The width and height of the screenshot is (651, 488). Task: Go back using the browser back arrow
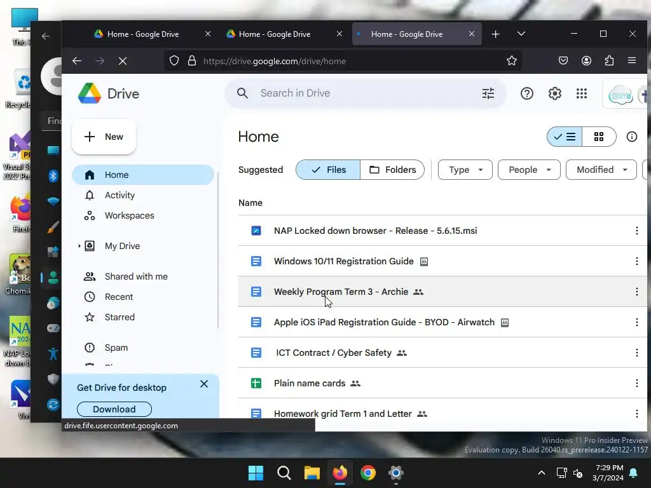point(77,61)
